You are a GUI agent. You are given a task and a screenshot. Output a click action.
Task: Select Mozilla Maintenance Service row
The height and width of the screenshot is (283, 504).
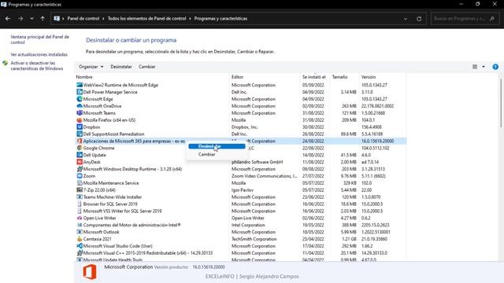[241, 183]
